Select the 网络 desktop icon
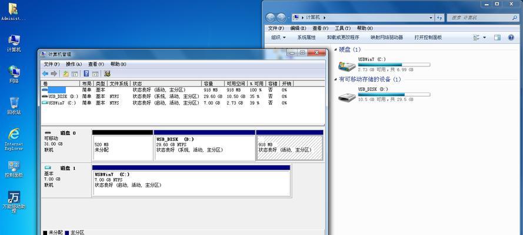 (14, 74)
